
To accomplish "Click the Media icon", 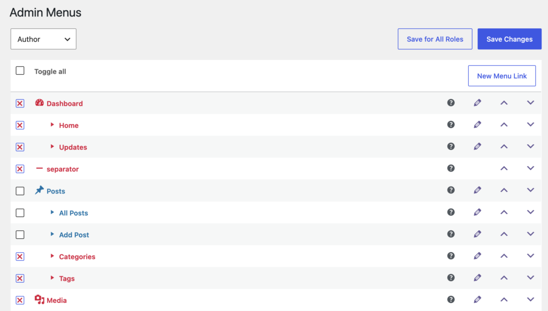I will [40, 299].
